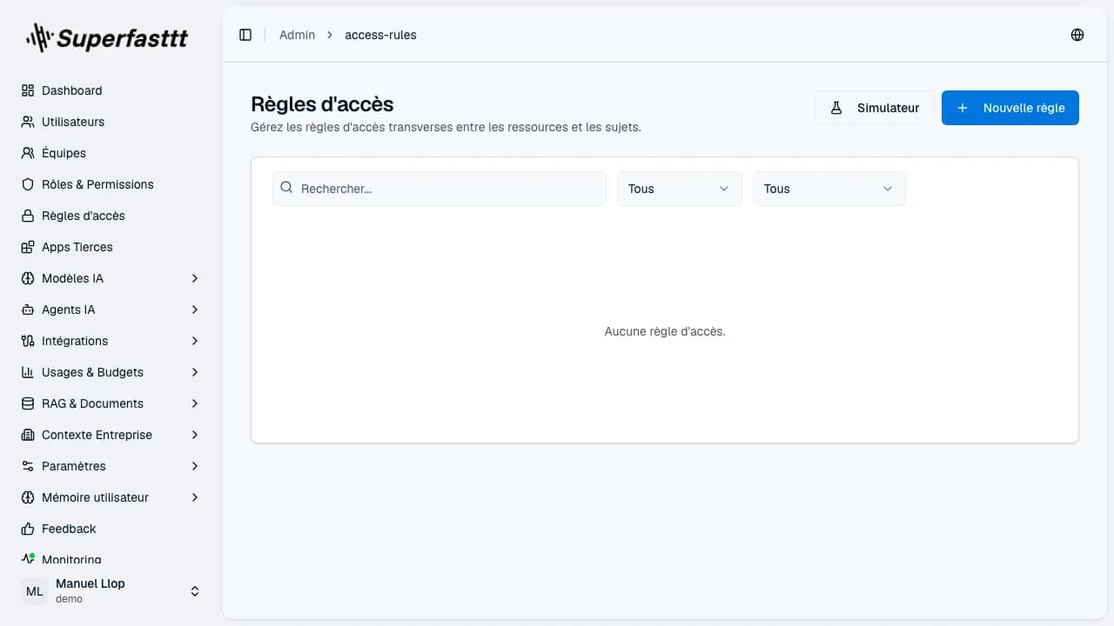Open the globe language selector
Image resolution: width=1114 pixels, height=626 pixels.
tap(1077, 35)
